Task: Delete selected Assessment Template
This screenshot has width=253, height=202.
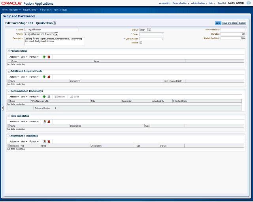Action: pyautogui.click(x=49, y=142)
